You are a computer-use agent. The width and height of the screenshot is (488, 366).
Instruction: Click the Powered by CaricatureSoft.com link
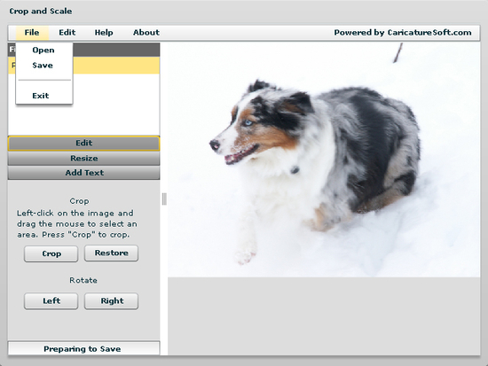click(x=403, y=33)
